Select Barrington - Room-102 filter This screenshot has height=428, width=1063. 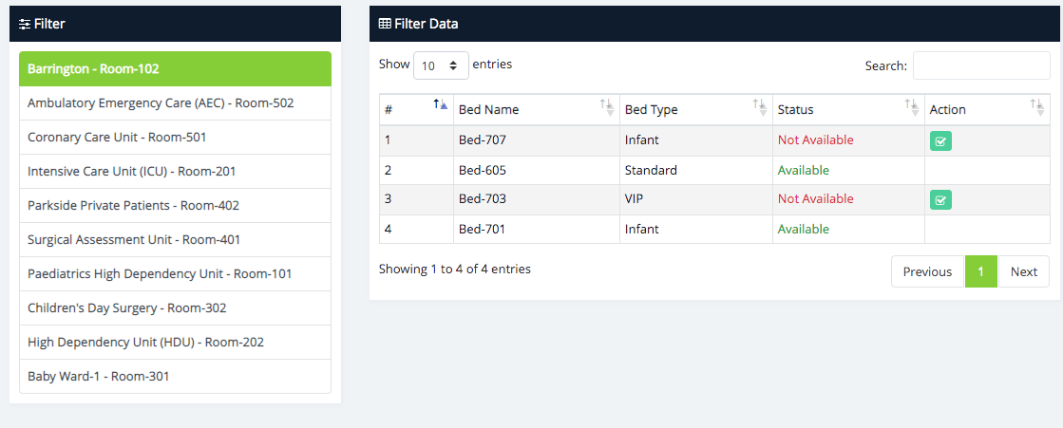(x=175, y=69)
